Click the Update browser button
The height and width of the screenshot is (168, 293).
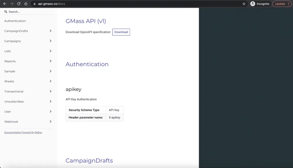[x=280, y=4]
